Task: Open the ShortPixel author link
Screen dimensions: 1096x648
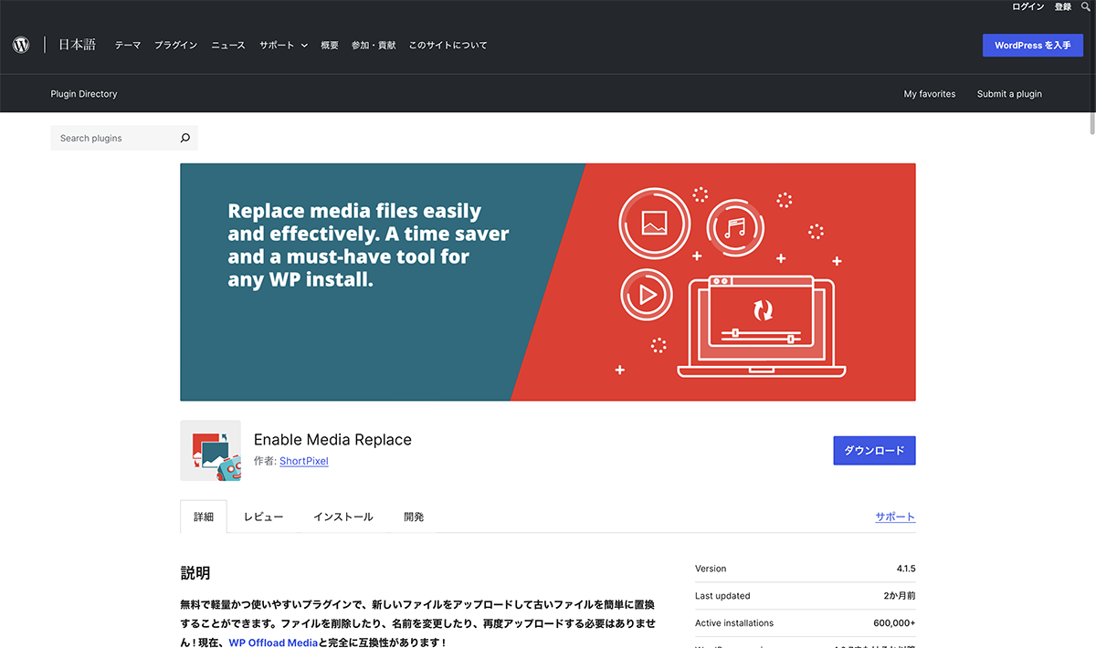Action: 303,461
